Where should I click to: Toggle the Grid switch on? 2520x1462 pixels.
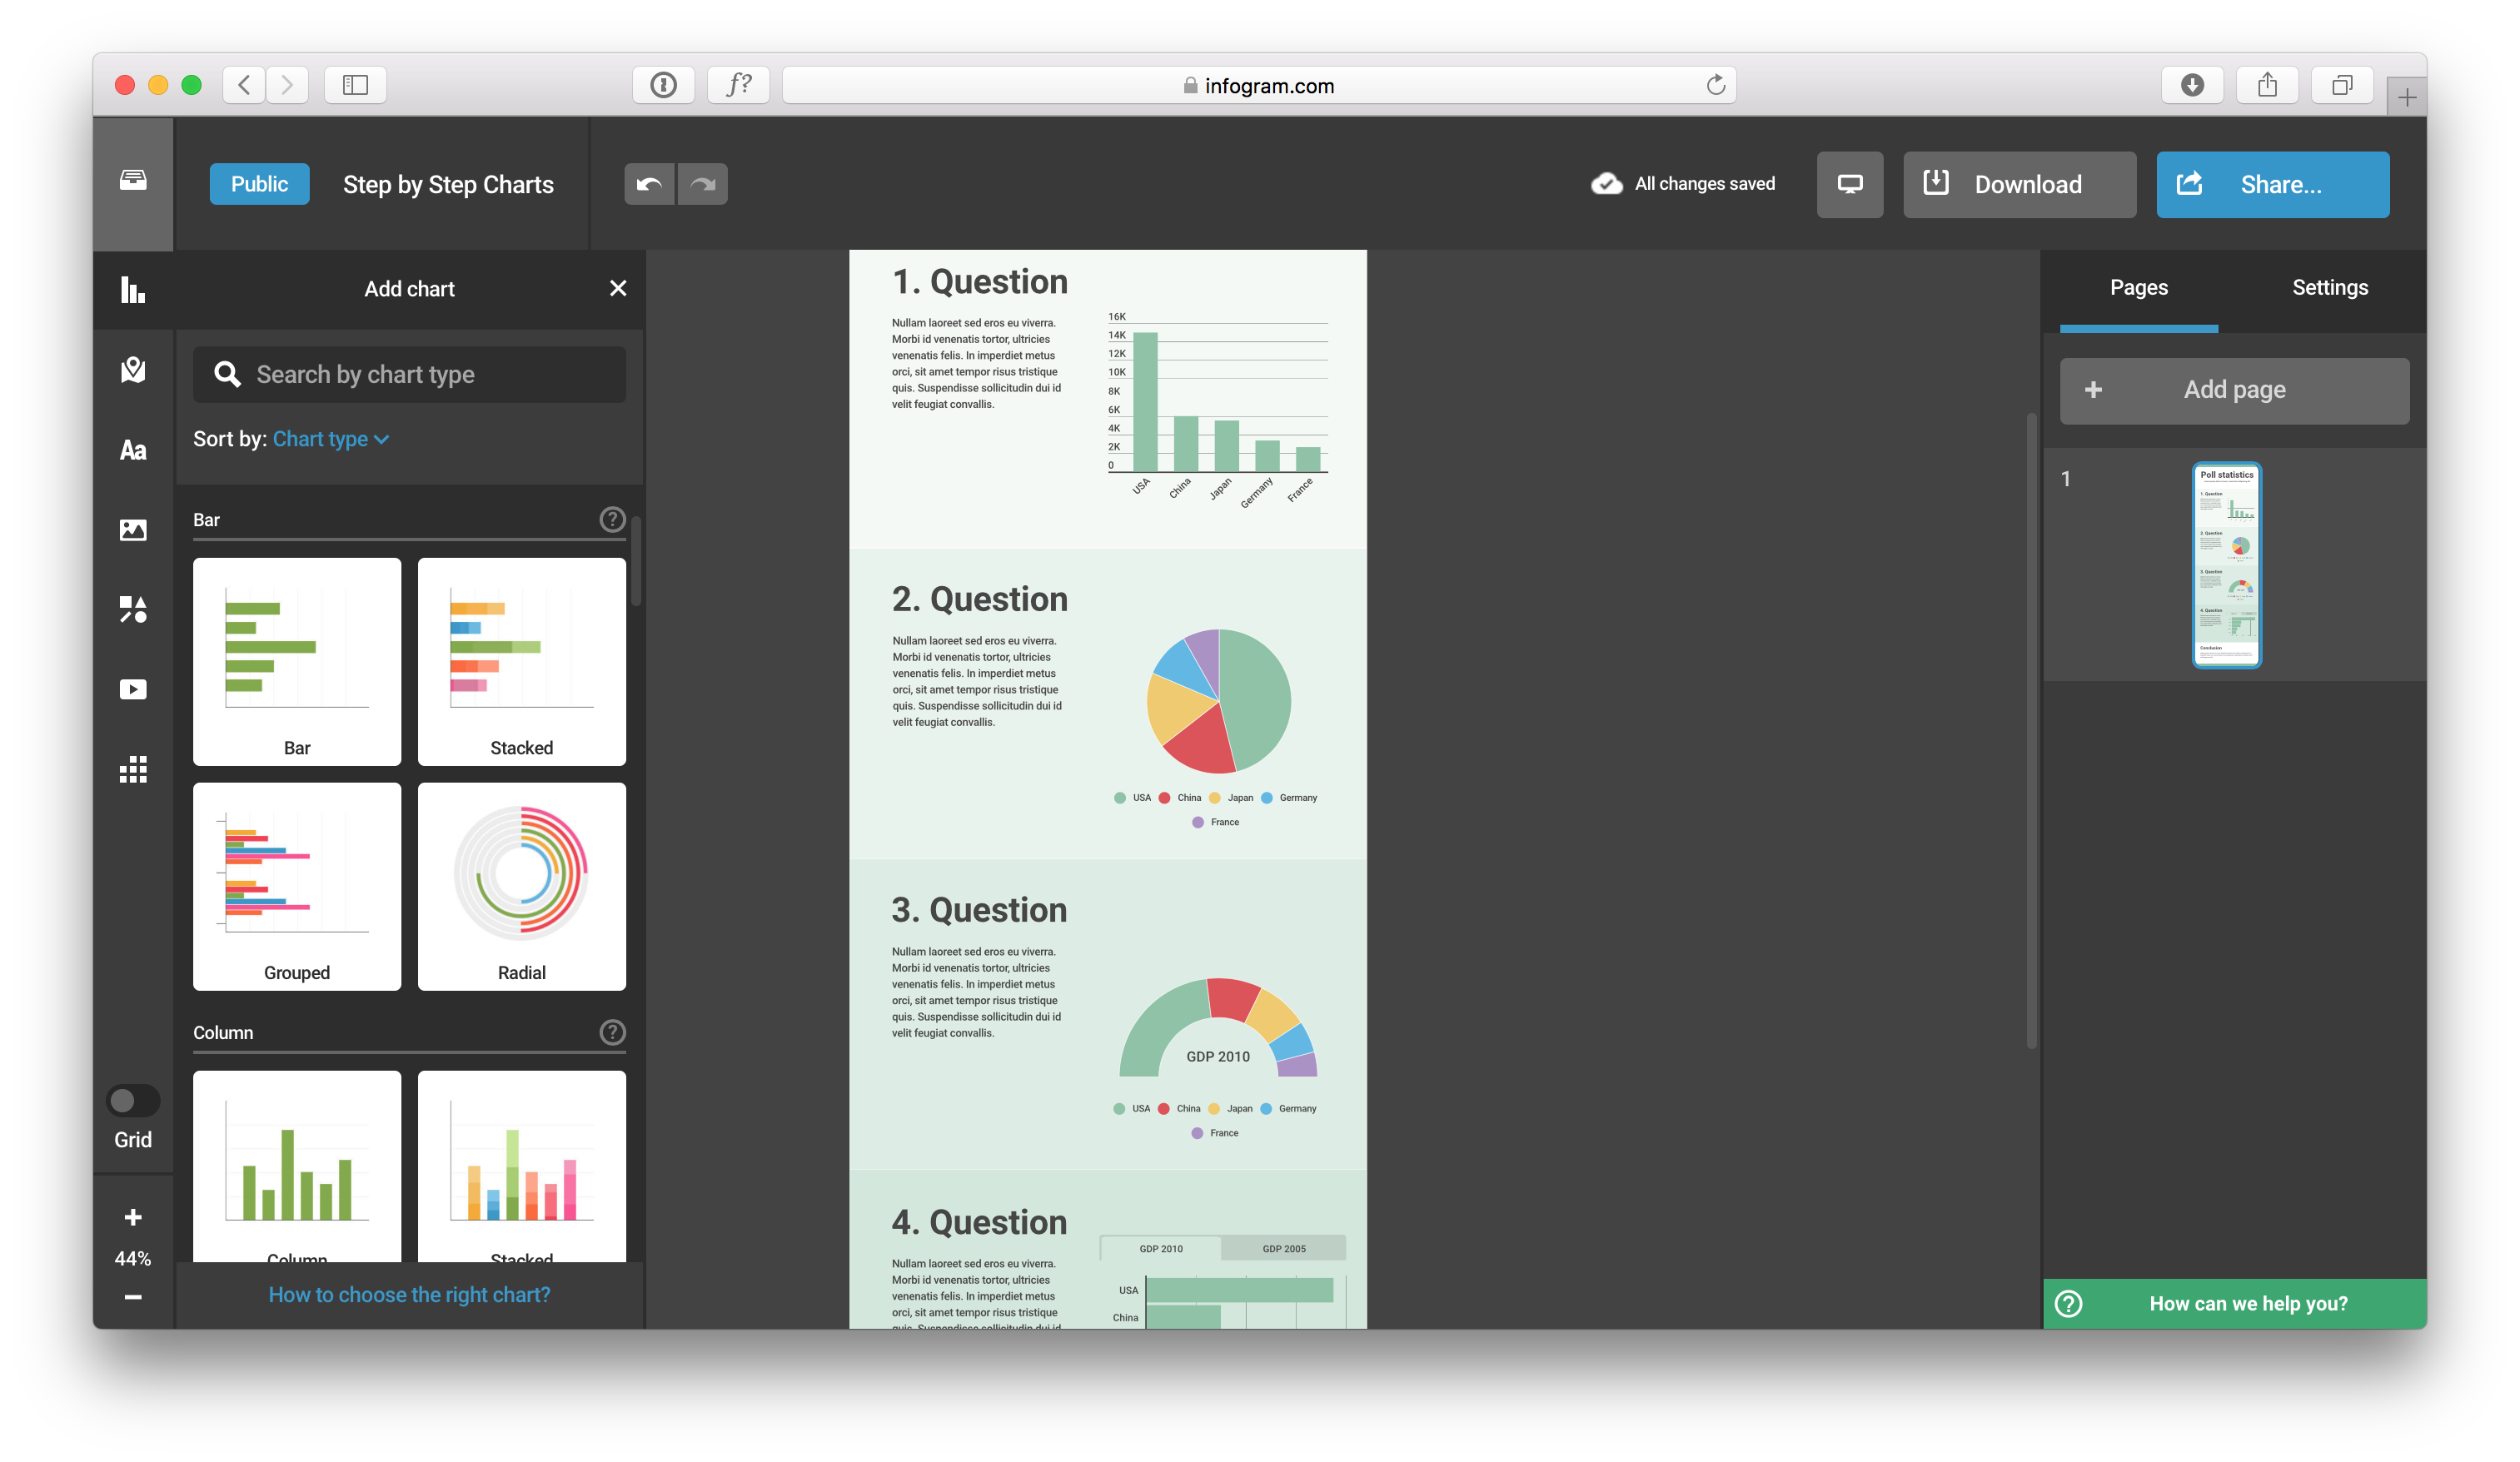pos(133,1100)
